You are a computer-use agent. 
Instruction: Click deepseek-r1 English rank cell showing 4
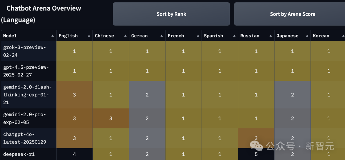[x=74, y=154]
